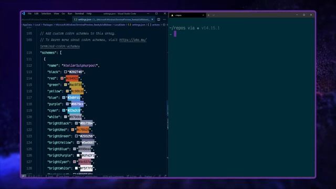
Task: Open the Edit menu in VS Code
Action: pyautogui.click(x=36, y=14)
